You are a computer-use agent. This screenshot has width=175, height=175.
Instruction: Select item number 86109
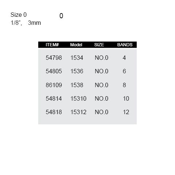54,85
